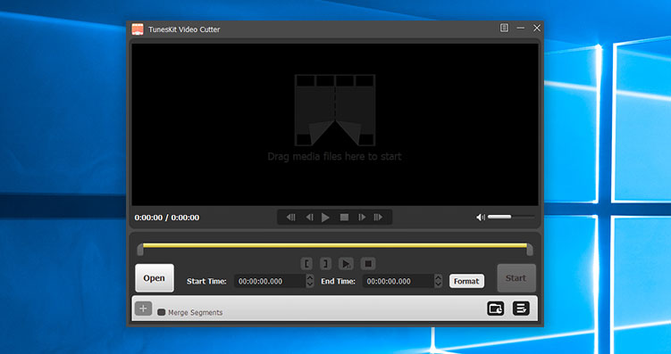Set segment start with left bracket icon
671x354 pixels.
click(x=306, y=264)
